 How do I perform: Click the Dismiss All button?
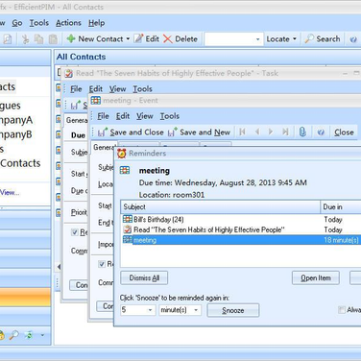pos(144,277)
